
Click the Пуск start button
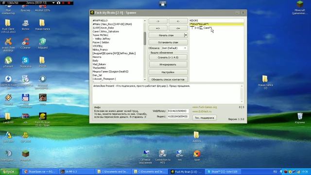click(10, 172)
